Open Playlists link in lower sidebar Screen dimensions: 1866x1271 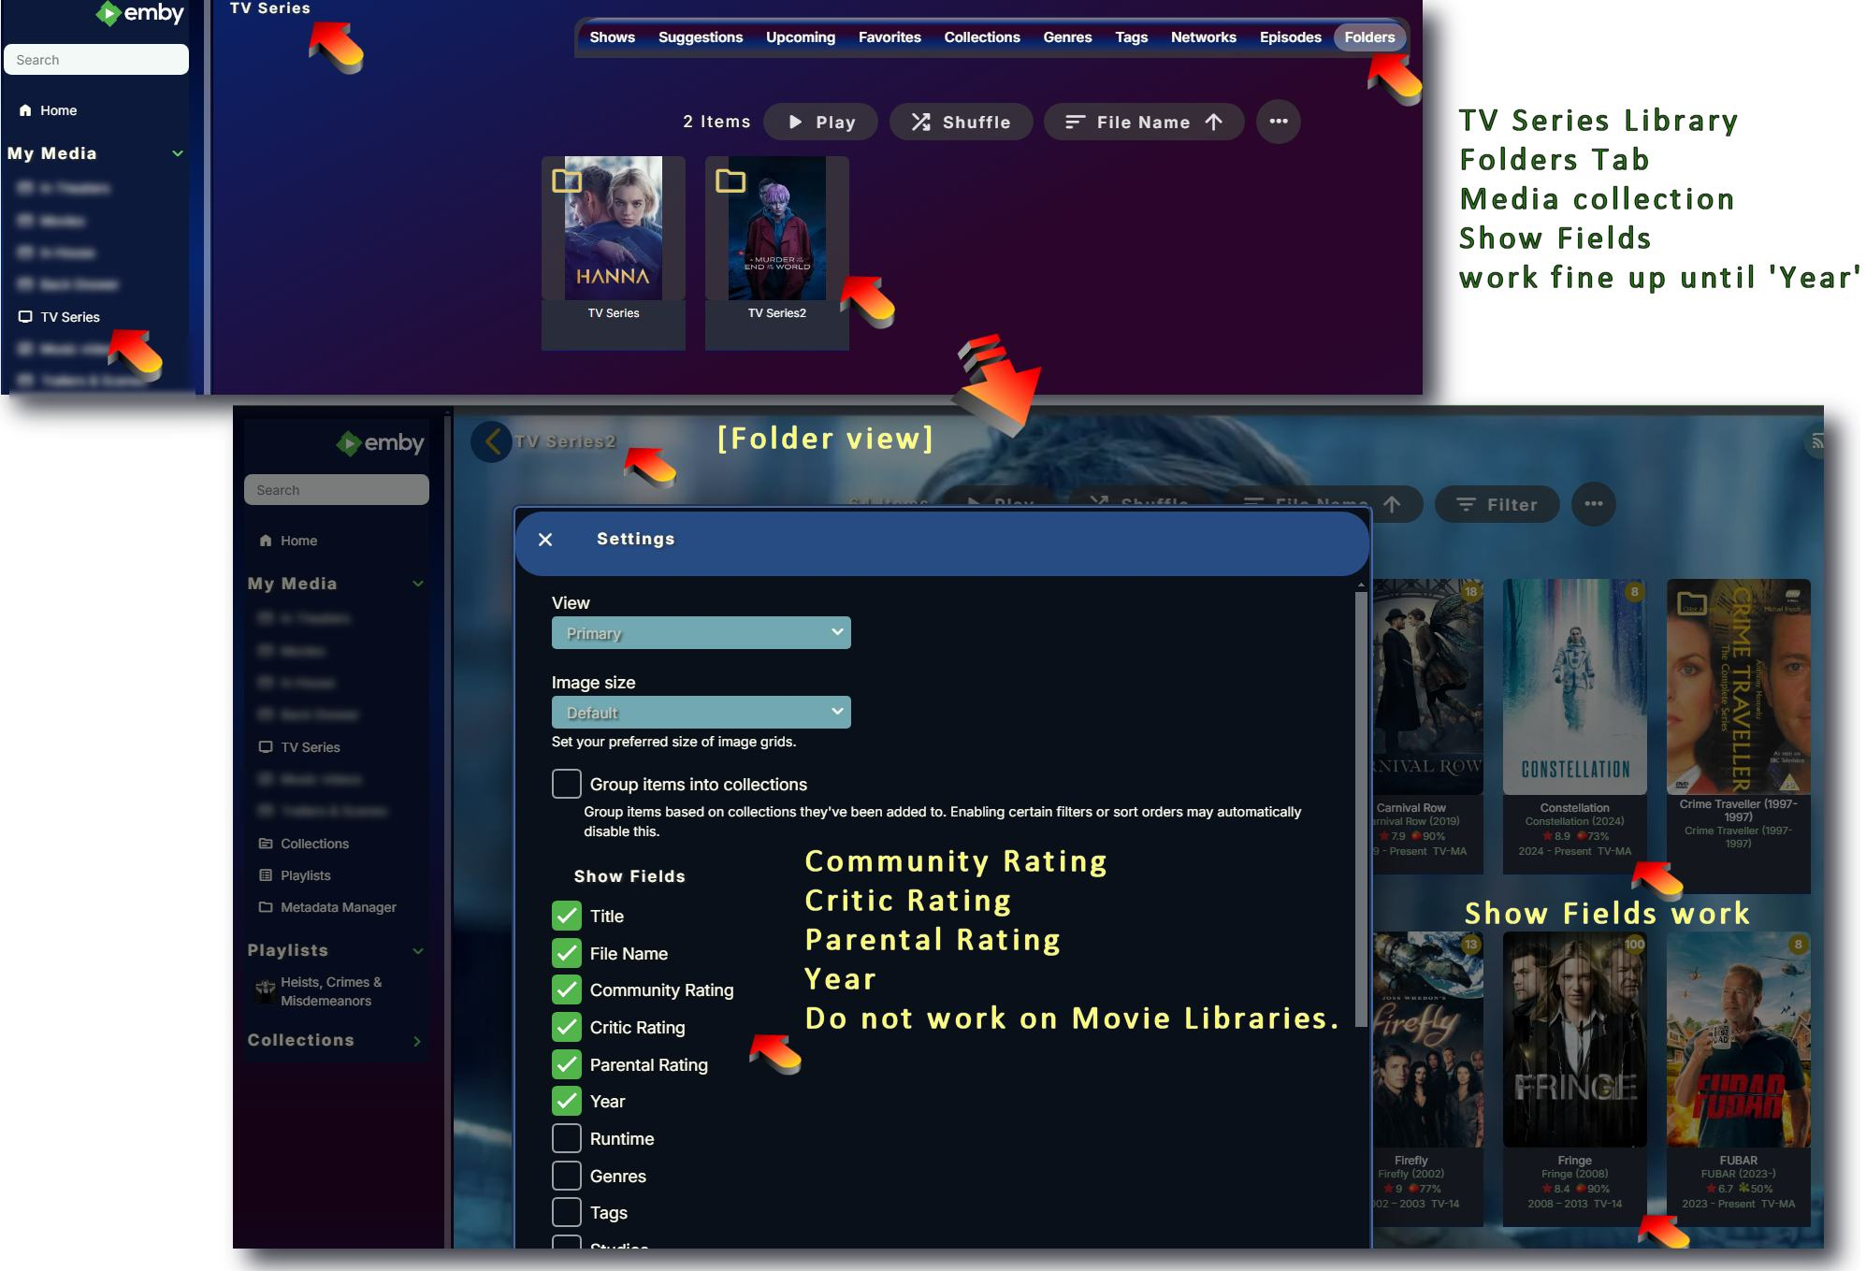pos(305,875)
